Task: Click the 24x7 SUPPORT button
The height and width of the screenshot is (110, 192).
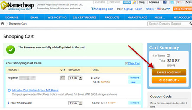Action: click(183, 9)
